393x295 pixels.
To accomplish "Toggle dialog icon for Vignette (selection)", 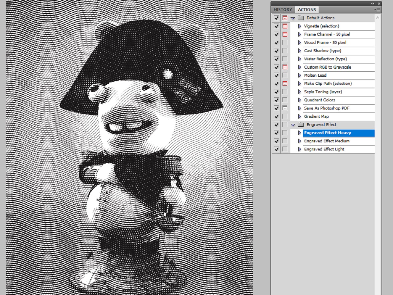I will coord(285,26).
